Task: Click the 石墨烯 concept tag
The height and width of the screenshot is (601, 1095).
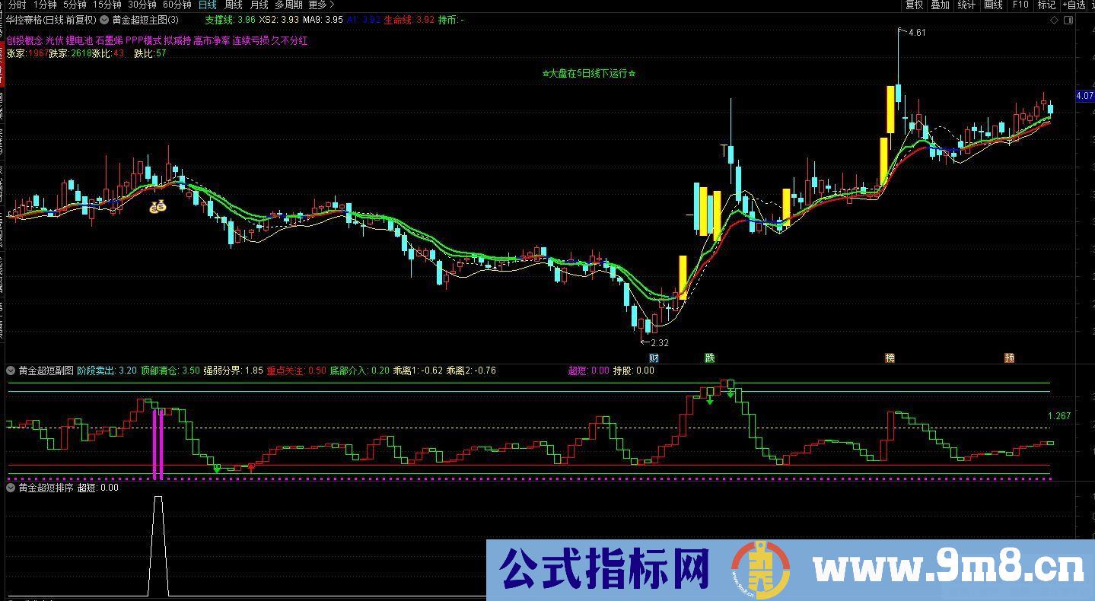Action: click(x=110, y=40)
